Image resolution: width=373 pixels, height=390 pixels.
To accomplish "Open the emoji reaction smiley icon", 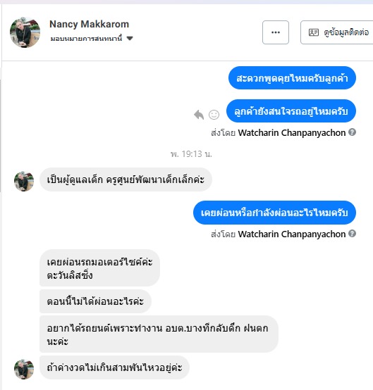I will (x=214, y=115).
